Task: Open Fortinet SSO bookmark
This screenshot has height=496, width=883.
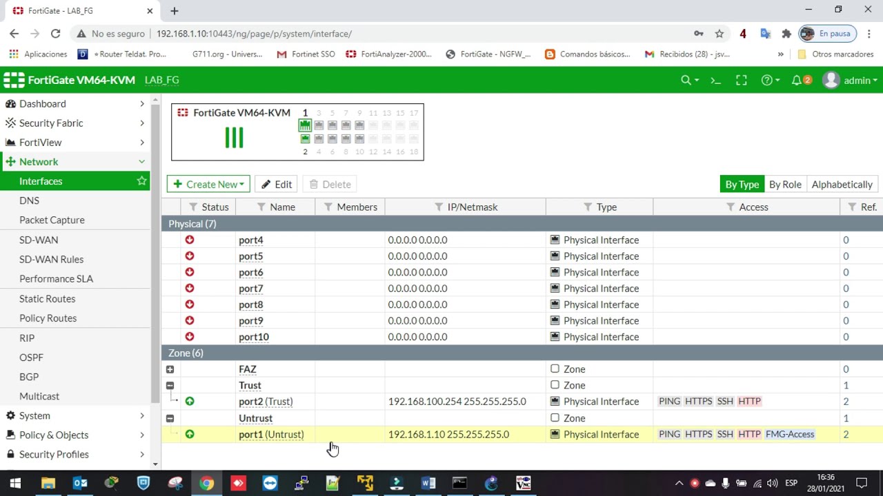Action: pos(306,54)
